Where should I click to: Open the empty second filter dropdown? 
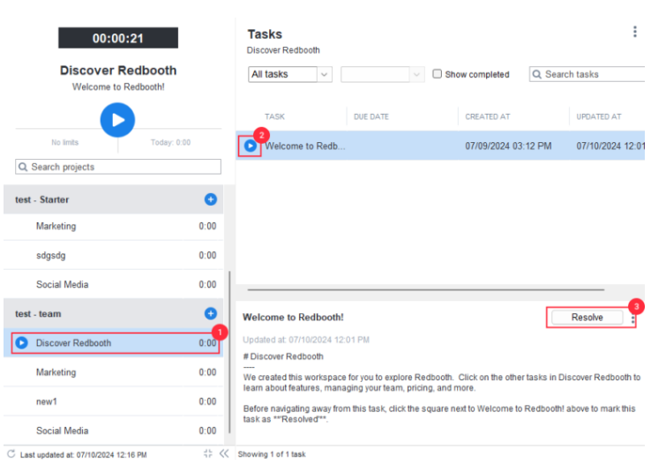383,74
